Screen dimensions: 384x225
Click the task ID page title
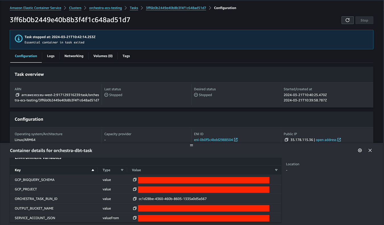[70, 20]
